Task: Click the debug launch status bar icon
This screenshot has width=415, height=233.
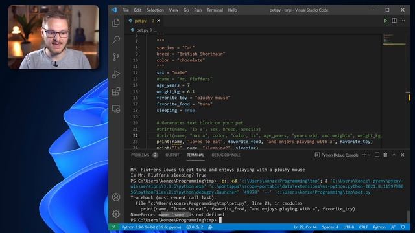Action: click(210, 227)
